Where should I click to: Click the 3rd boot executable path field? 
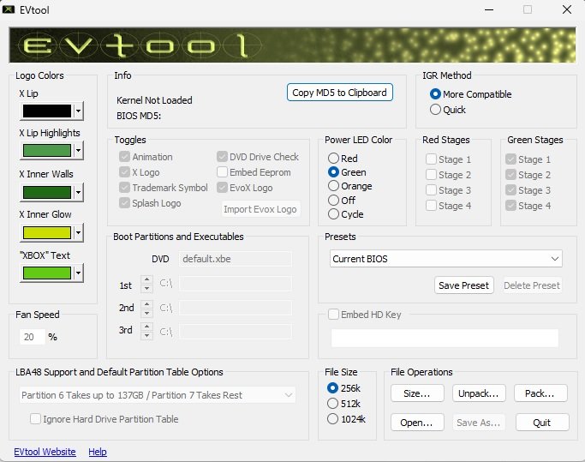point(236,332)
